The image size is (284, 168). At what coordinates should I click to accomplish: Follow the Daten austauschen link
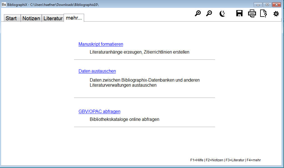tap(97, 71)
